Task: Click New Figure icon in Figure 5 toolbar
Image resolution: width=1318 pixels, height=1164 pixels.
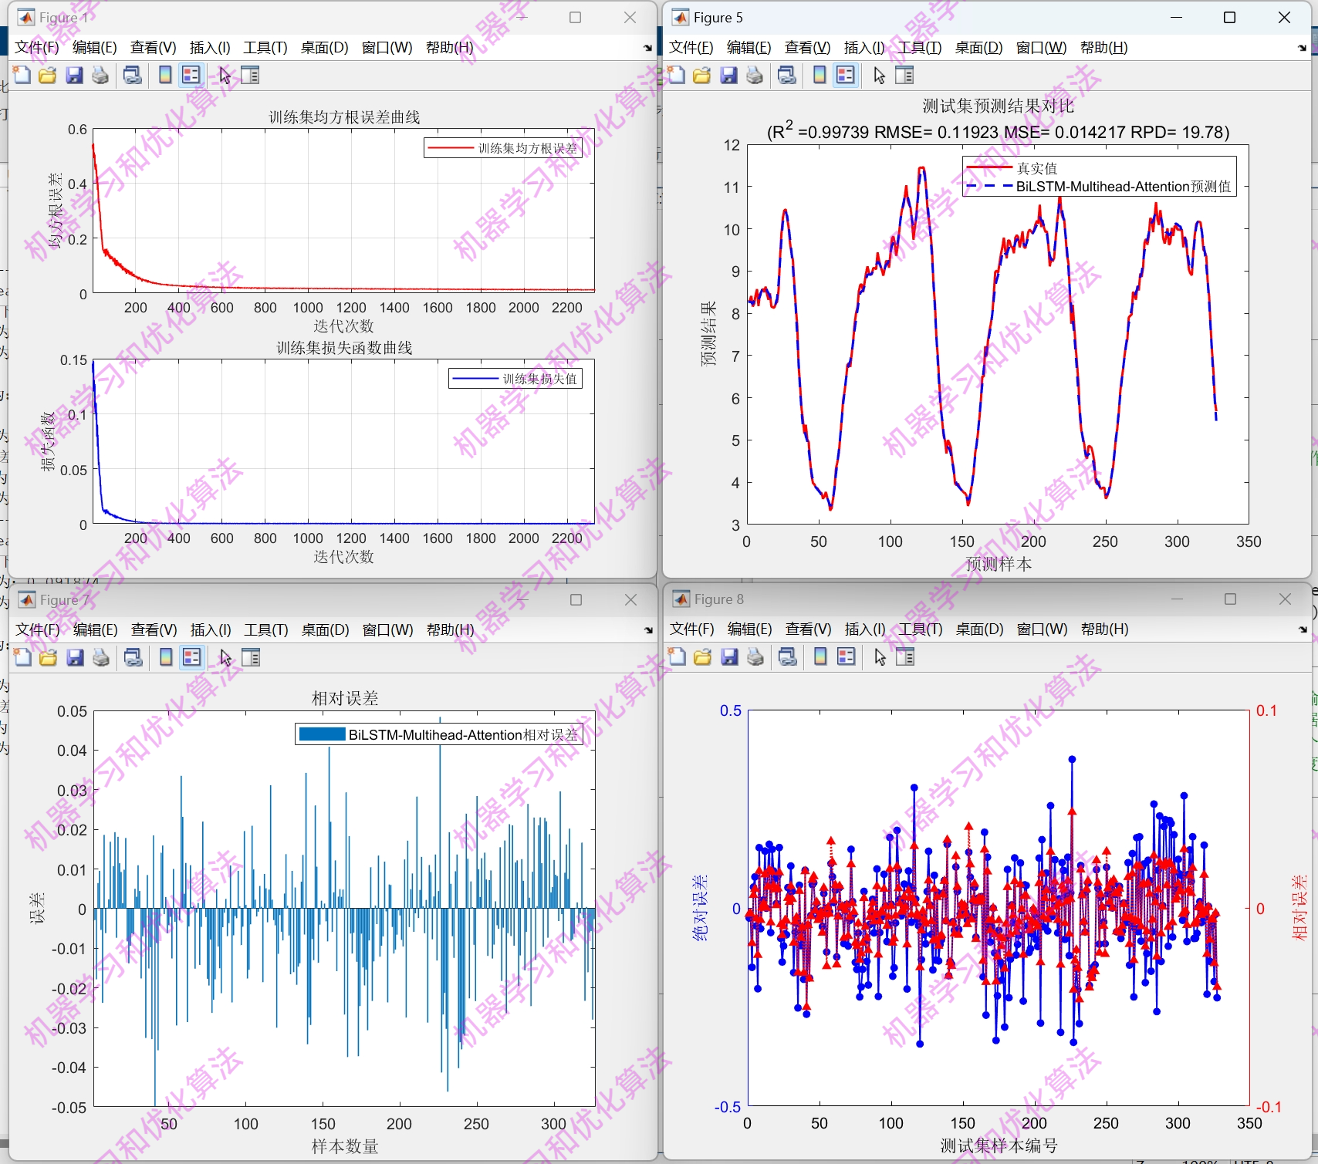Action: [x=677, y=75]
